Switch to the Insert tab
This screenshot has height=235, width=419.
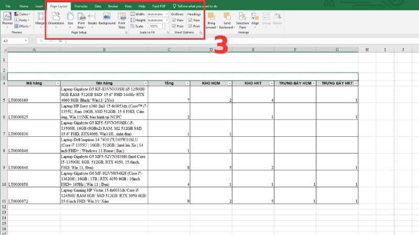pos(39,6)
